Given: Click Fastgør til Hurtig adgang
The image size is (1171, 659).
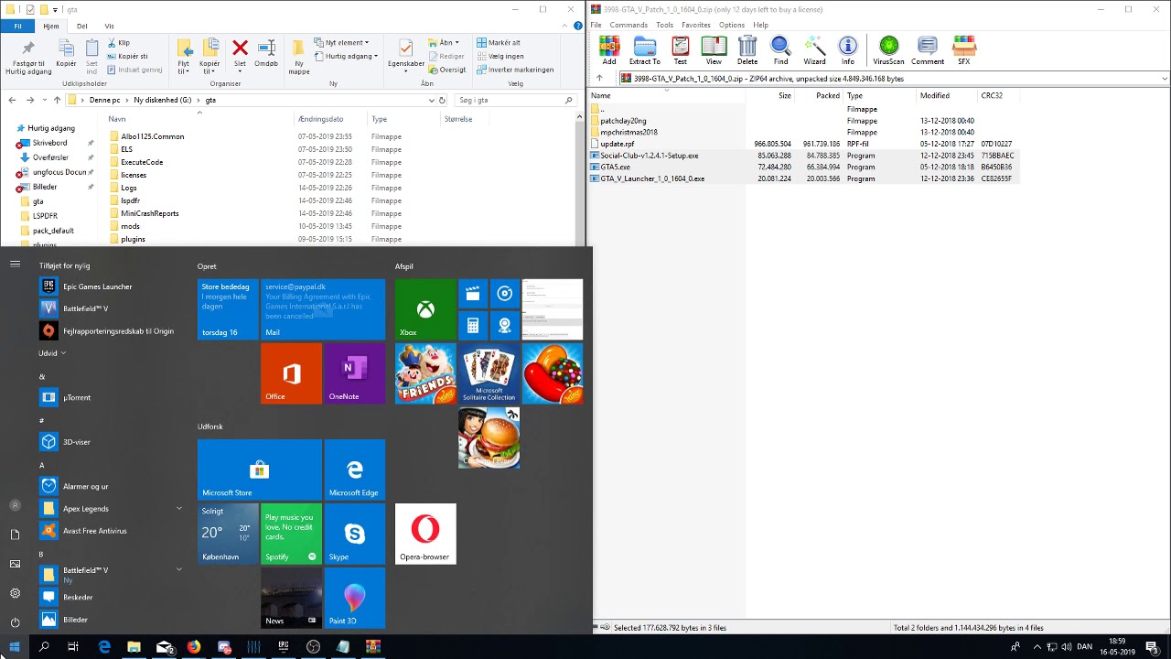Looking at the screenshot, I should coord(27,57).
